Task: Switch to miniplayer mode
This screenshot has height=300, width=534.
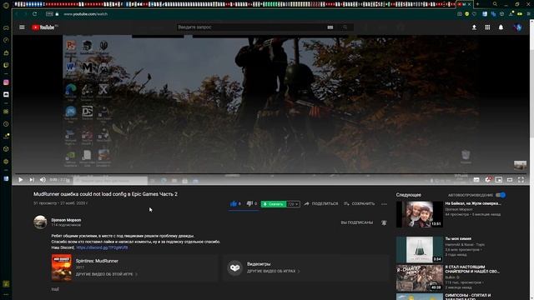Action: click(499, 180)
